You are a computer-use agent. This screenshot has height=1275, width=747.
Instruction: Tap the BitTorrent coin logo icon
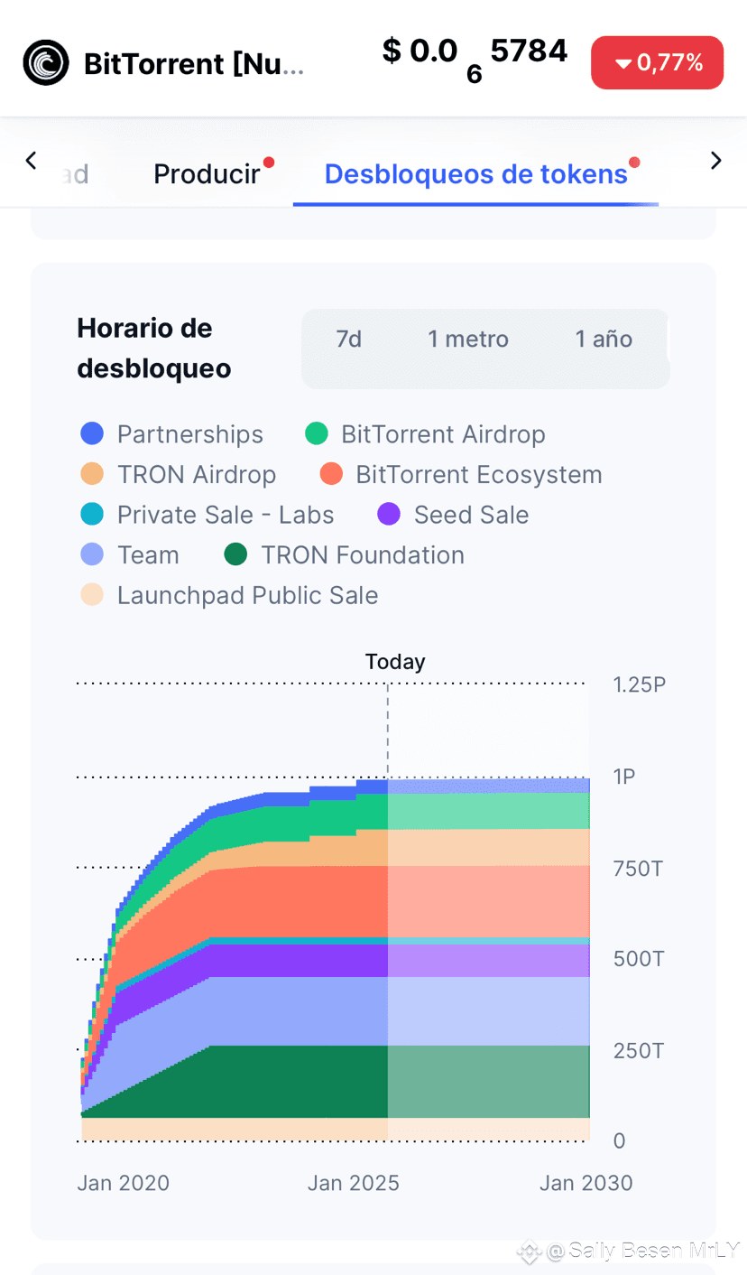(46, 63)
